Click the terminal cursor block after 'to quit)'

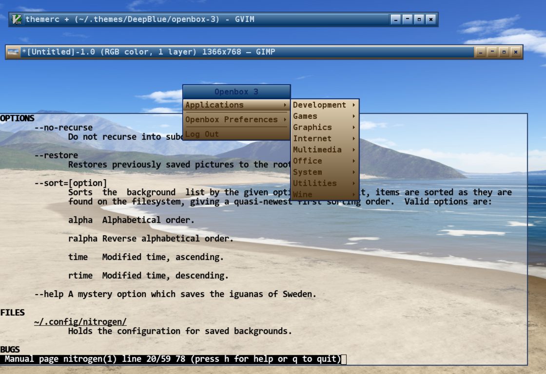pyautogui.click(x=344, y=359)
